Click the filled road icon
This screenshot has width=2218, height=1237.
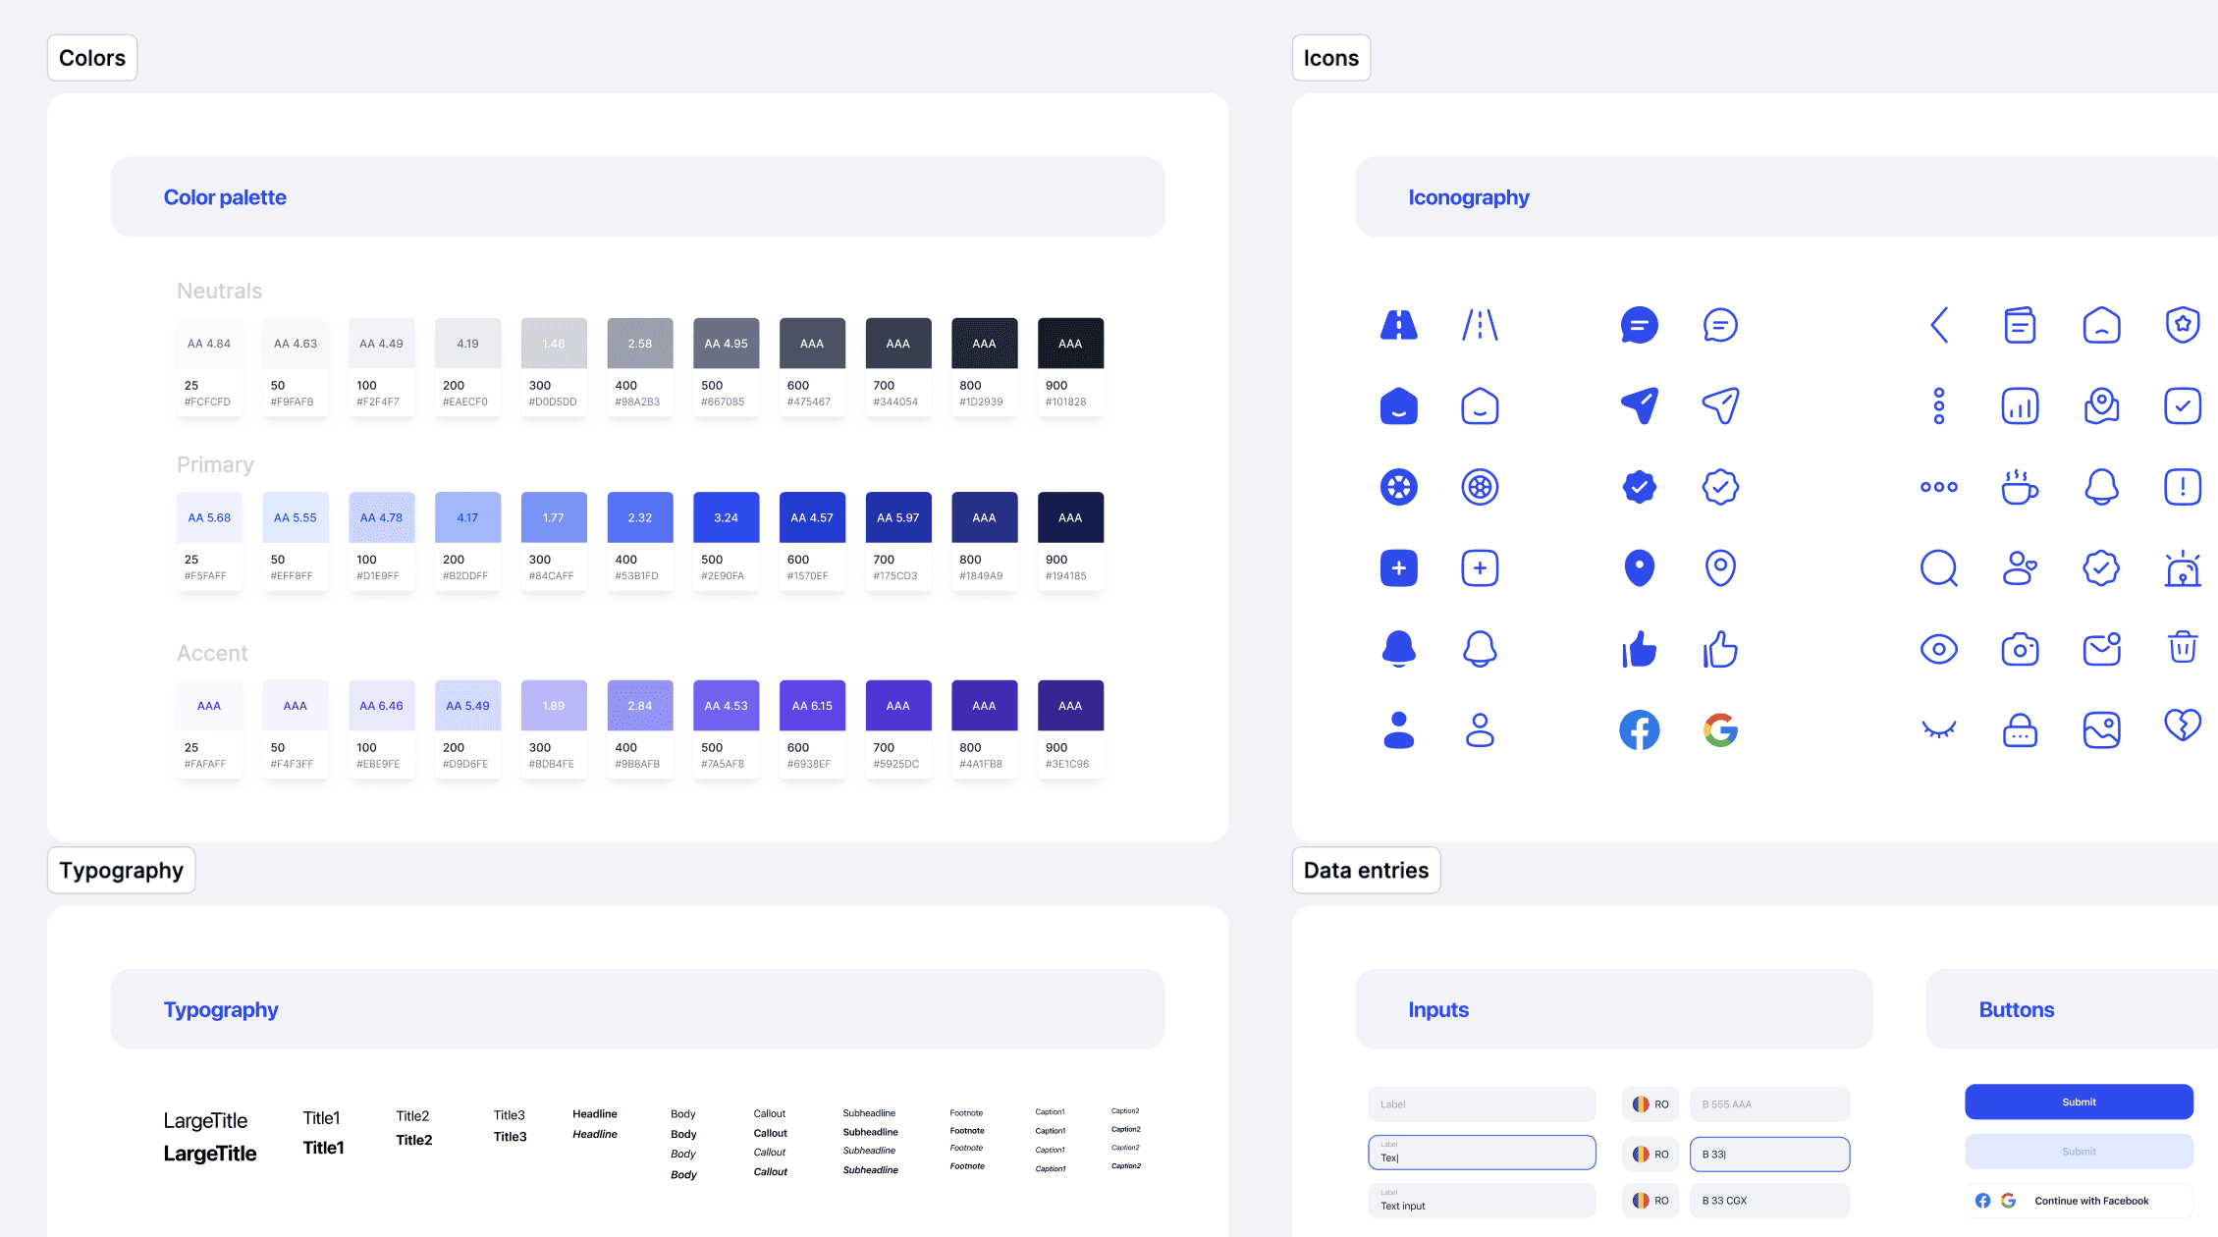1398,325
